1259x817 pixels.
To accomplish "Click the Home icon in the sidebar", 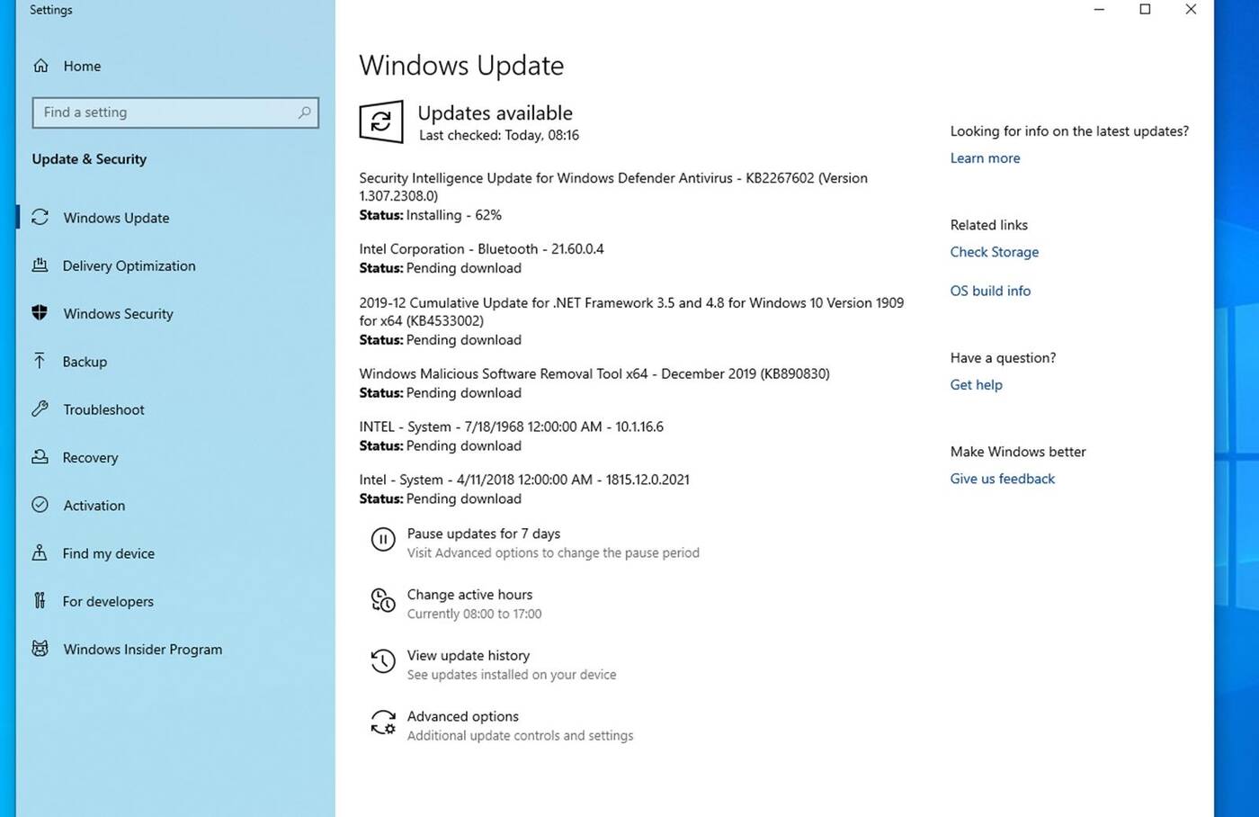I will [40, 66].
